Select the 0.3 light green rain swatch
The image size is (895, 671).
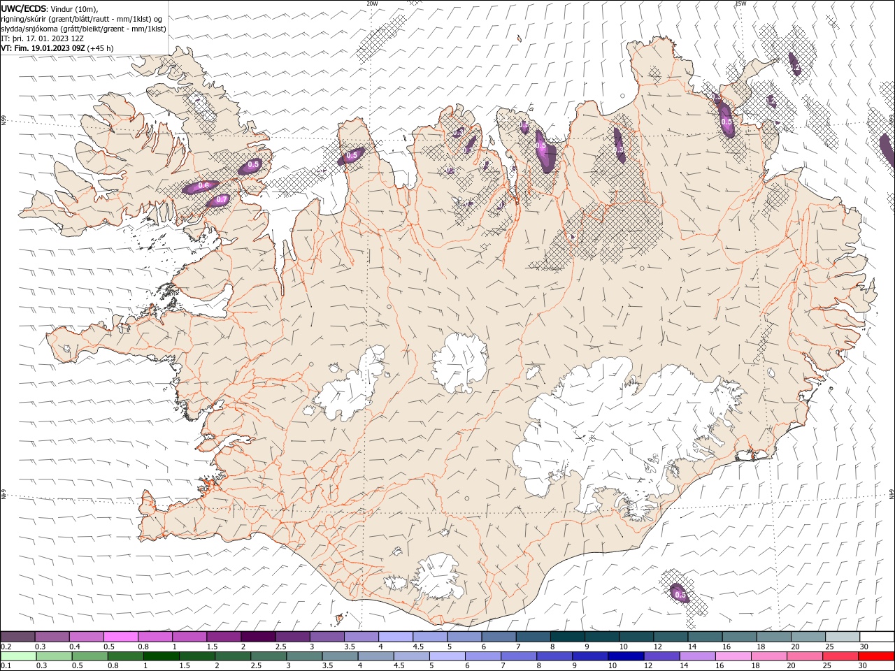[x=54, y=656]
